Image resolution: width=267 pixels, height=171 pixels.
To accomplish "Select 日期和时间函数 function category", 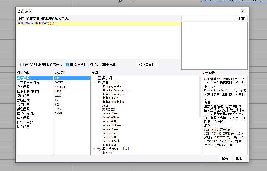I will 28,91.
